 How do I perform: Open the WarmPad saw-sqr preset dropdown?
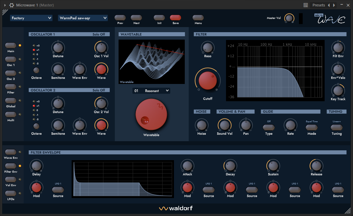coord(83,18)
